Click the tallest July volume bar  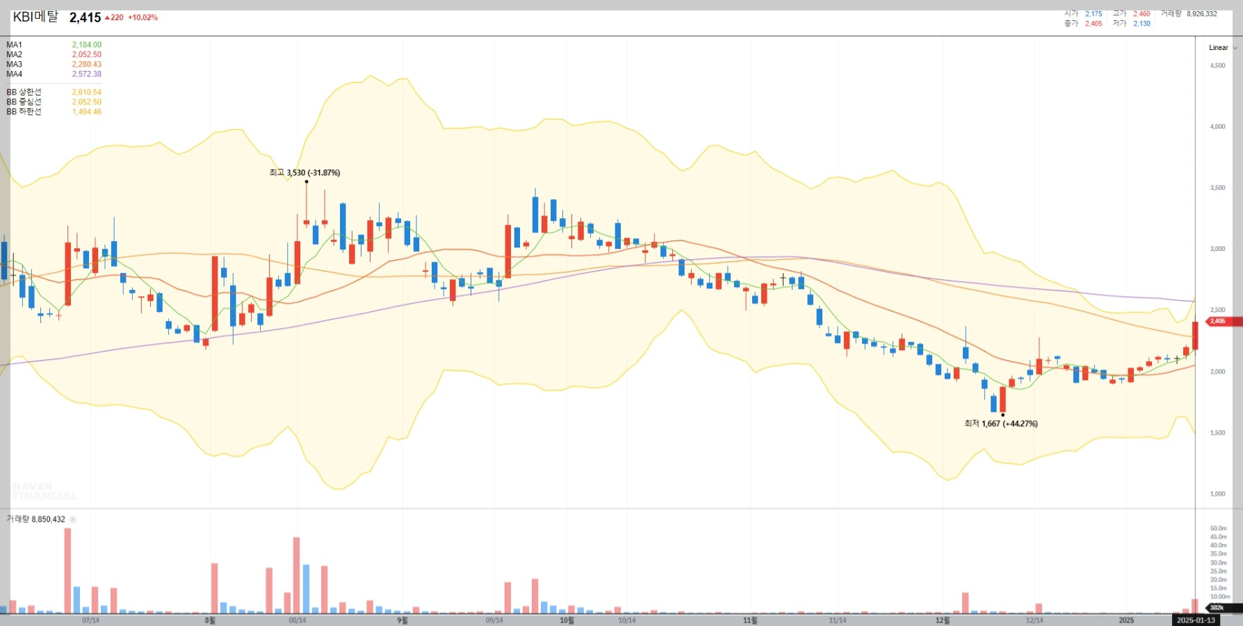(67, 570)
